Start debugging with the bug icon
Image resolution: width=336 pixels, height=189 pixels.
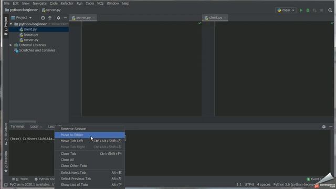pyautogui.click(x=308, y=10)
